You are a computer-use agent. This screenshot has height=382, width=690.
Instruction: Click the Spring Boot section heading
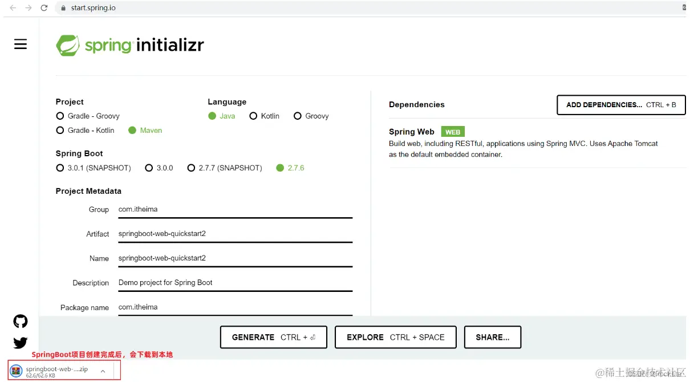click(79, 153)
